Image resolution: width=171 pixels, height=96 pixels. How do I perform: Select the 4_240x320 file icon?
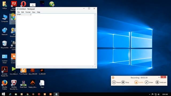pos(42,72)
